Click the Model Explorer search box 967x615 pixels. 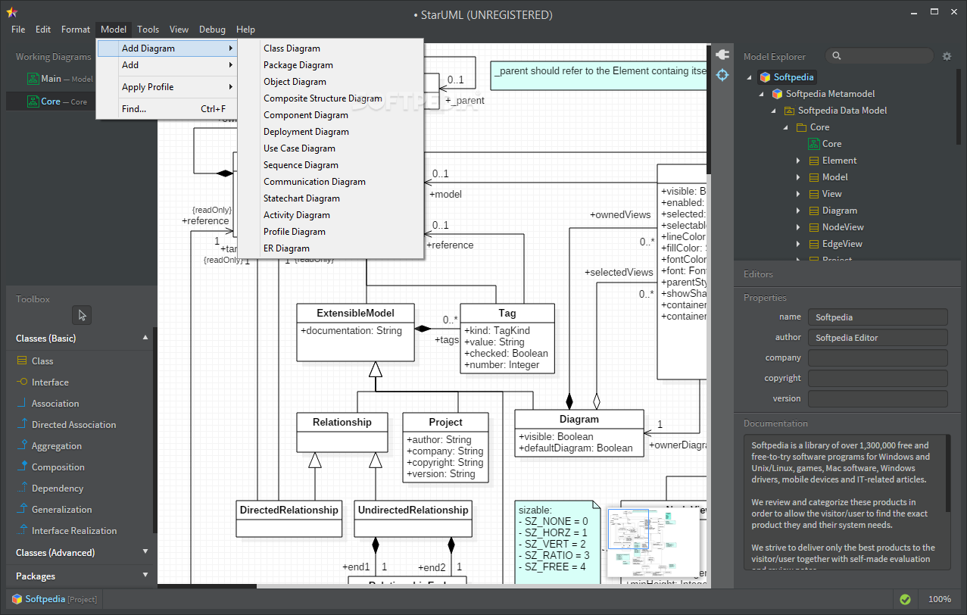point(880,56)
